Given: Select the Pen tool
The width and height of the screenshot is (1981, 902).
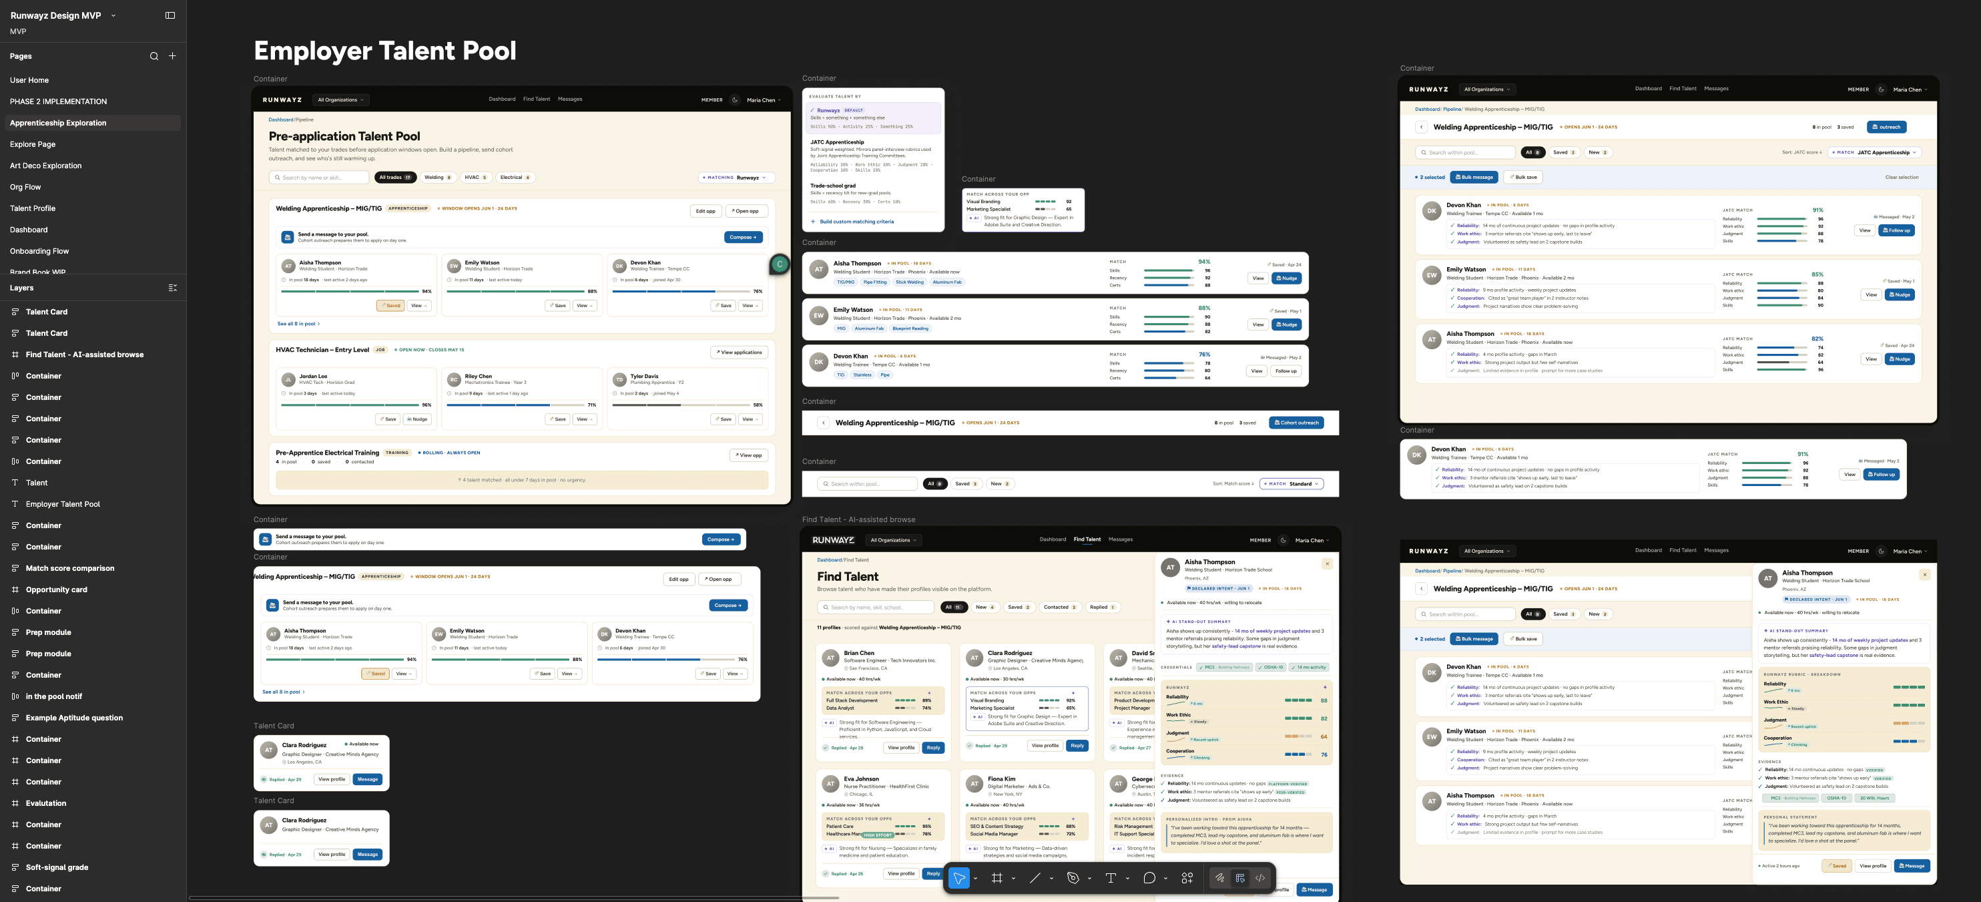Looking at the screenshot, I should (1073, 877).
